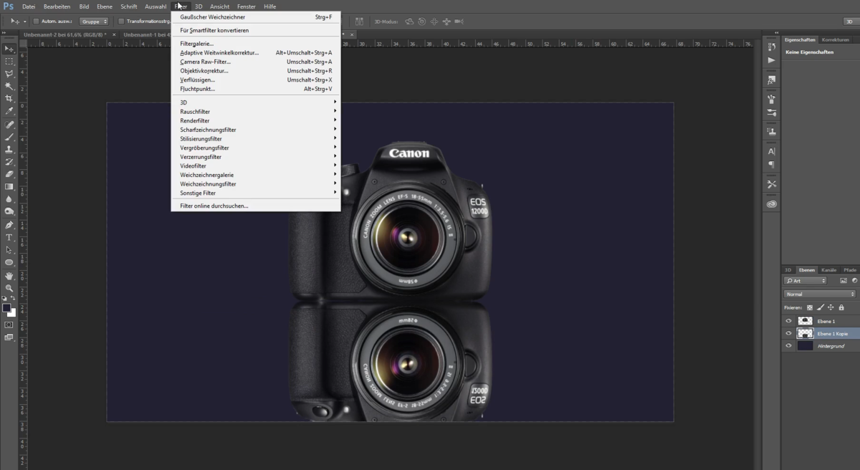Open the Creative Cloud icon
The height and width of the screenshot is (470, 860).
point(771,204)
